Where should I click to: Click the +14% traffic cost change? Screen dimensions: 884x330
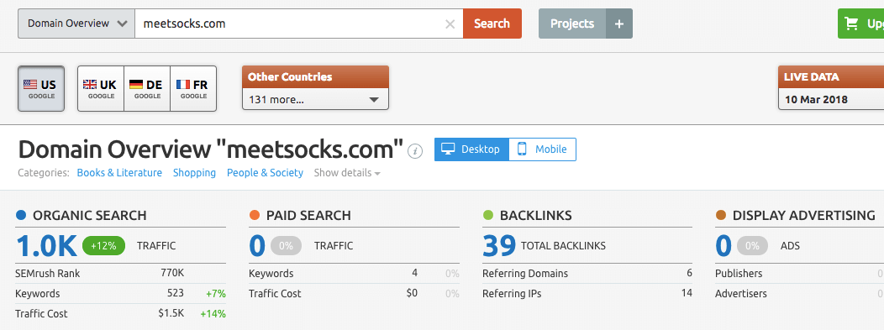(x=213, y=314)
